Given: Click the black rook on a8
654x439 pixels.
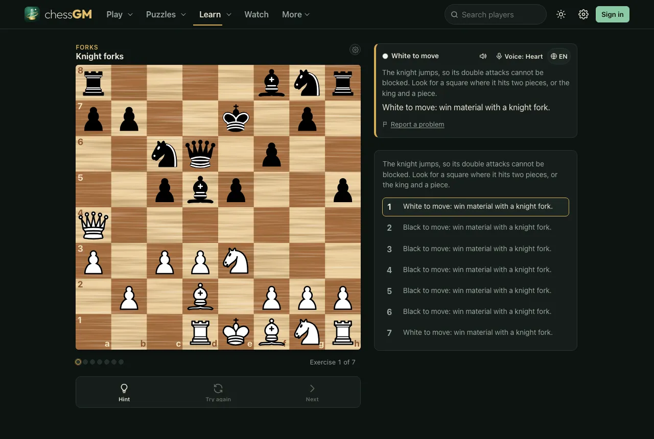Looking at the screenshot, I should point(94,83).
